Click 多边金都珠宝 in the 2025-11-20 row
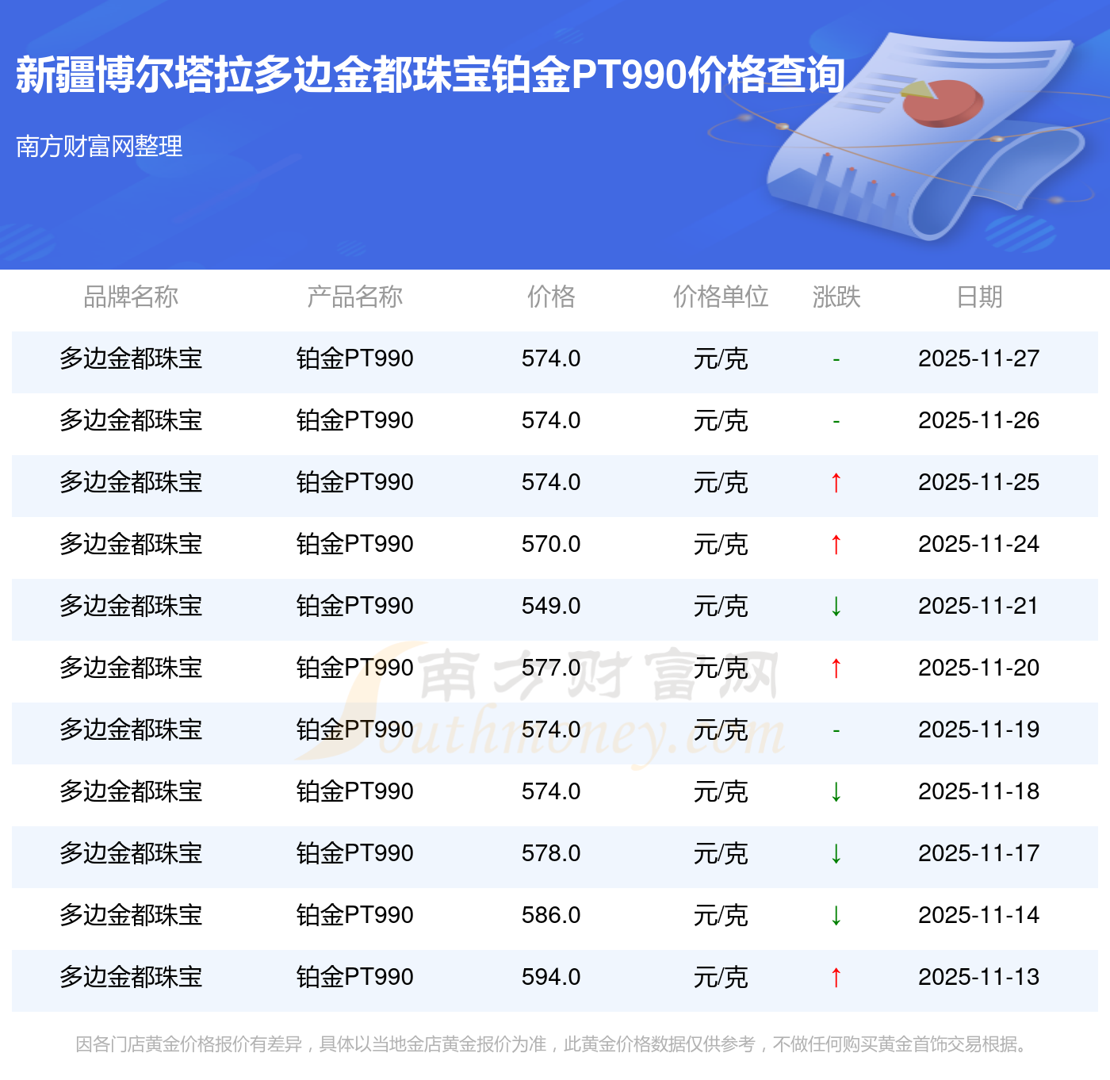The height and width of the screenshot is (1080, 1110). 131,668
